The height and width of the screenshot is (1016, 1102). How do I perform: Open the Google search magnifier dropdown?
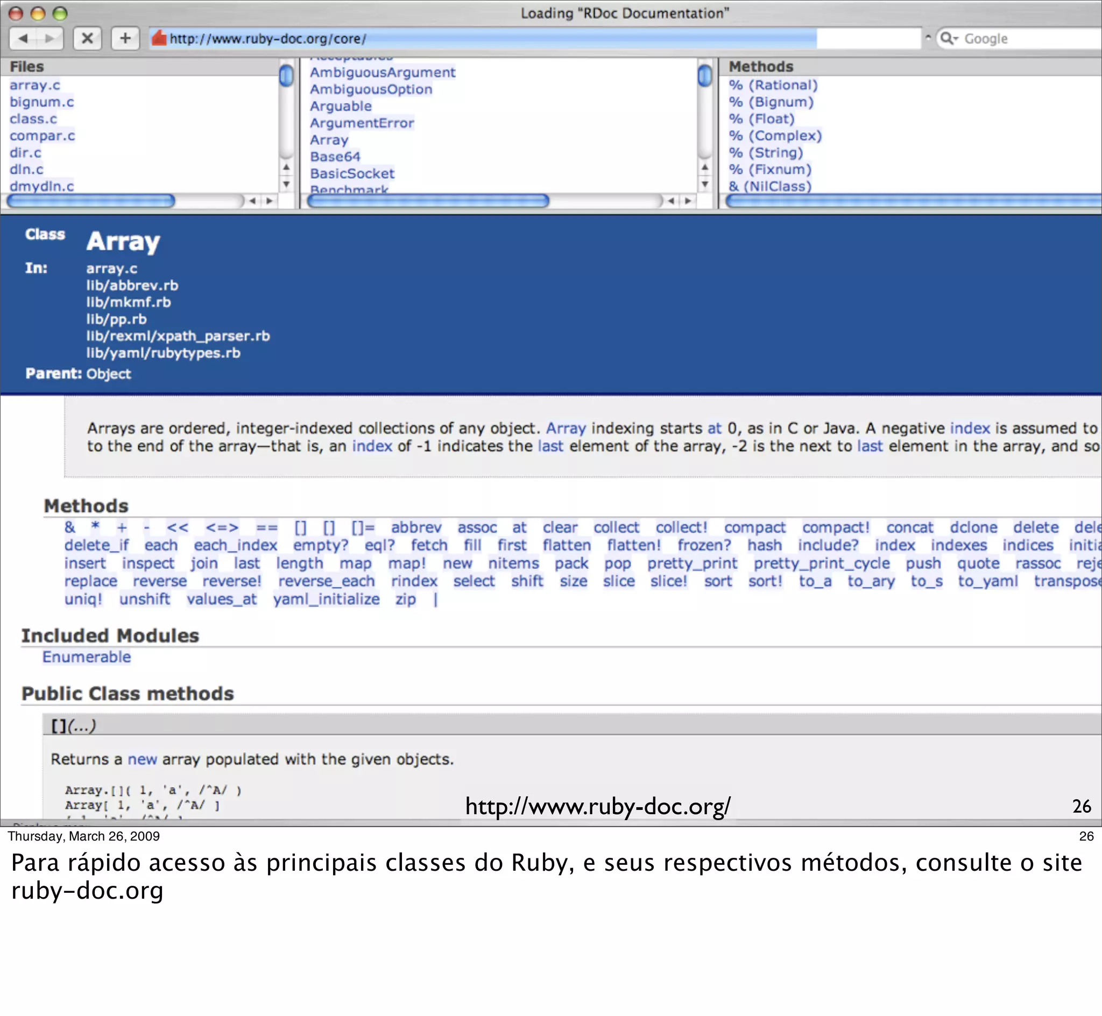click(949, 39)
